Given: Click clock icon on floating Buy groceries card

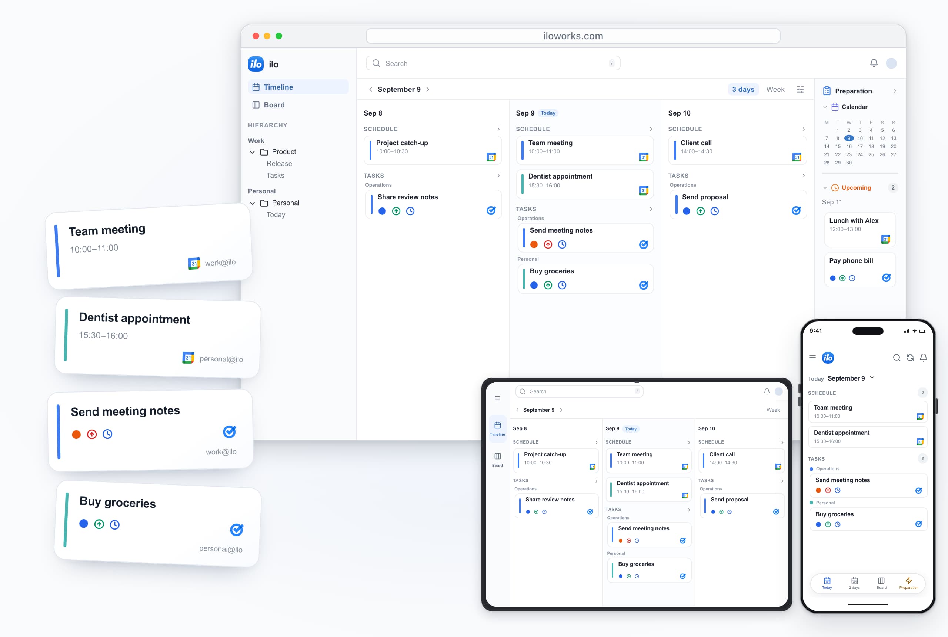Looking at the screenshot, I should tap(115, 525).
